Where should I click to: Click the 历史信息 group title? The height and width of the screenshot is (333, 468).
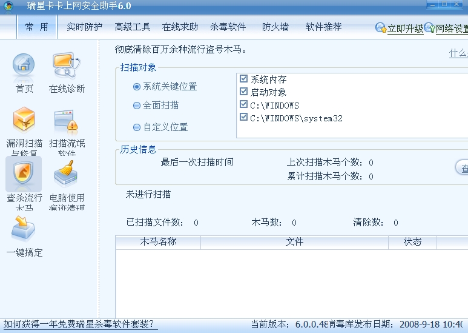tap(138, 149)
